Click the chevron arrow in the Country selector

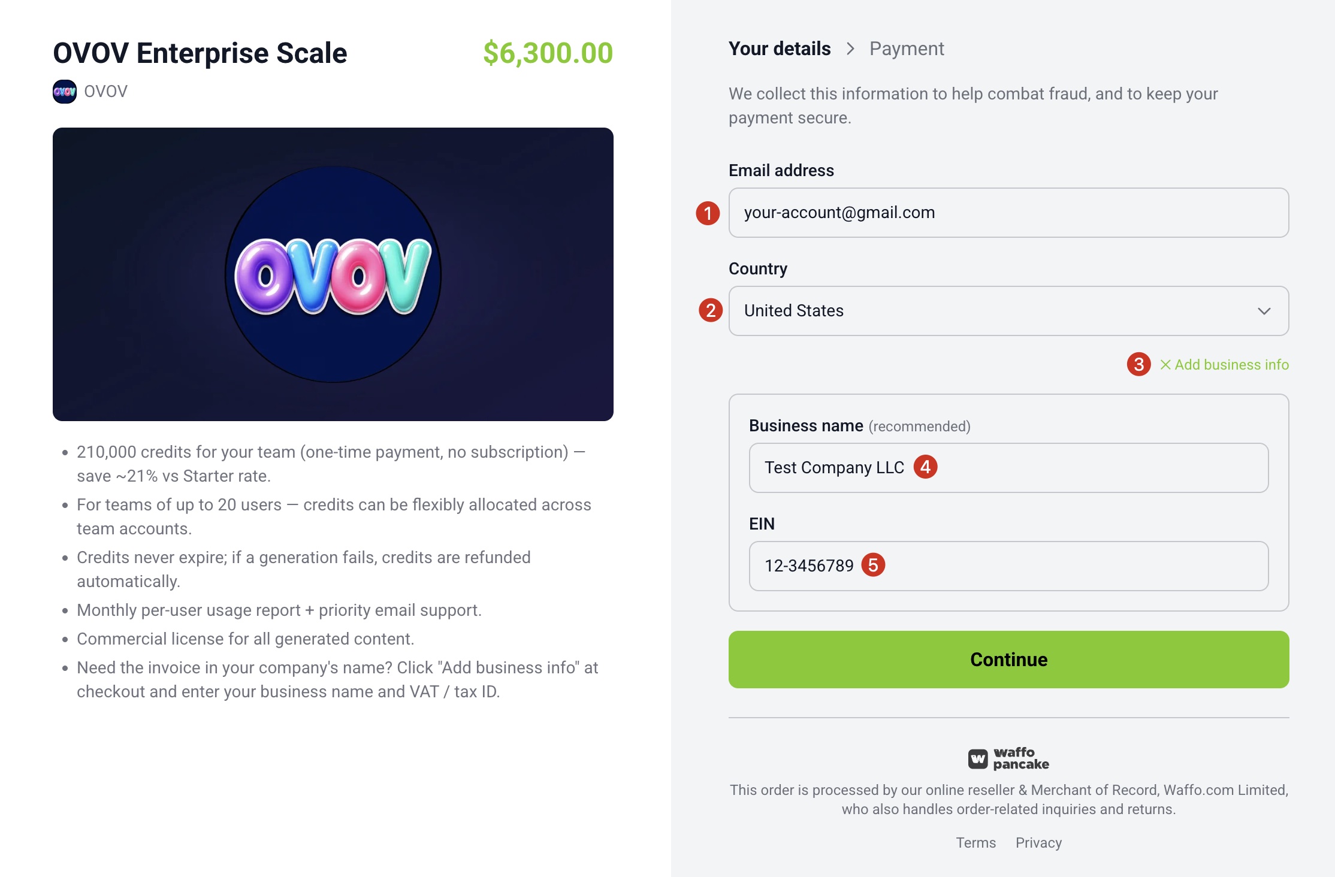1264,311
